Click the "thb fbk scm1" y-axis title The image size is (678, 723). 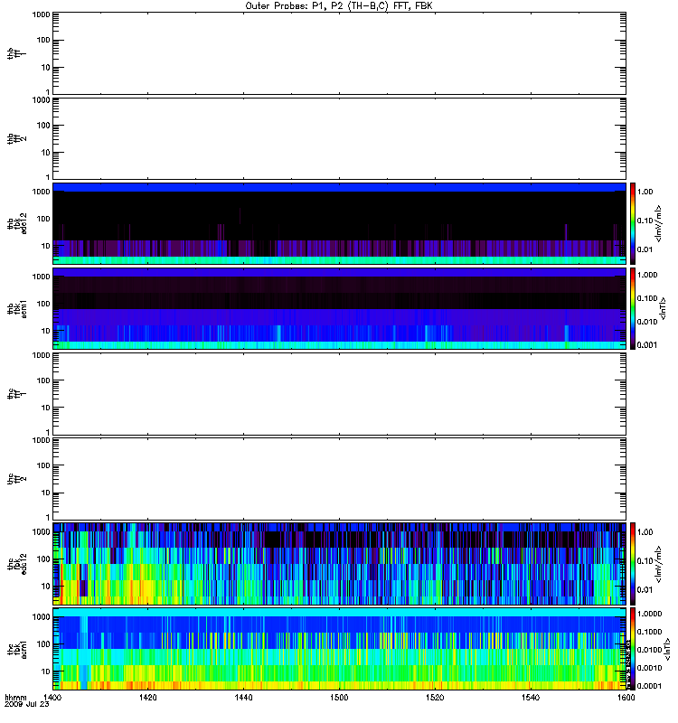[16, 308]
